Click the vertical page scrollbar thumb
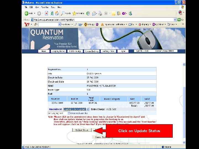 pyautogui.click(x=184, y=112)
